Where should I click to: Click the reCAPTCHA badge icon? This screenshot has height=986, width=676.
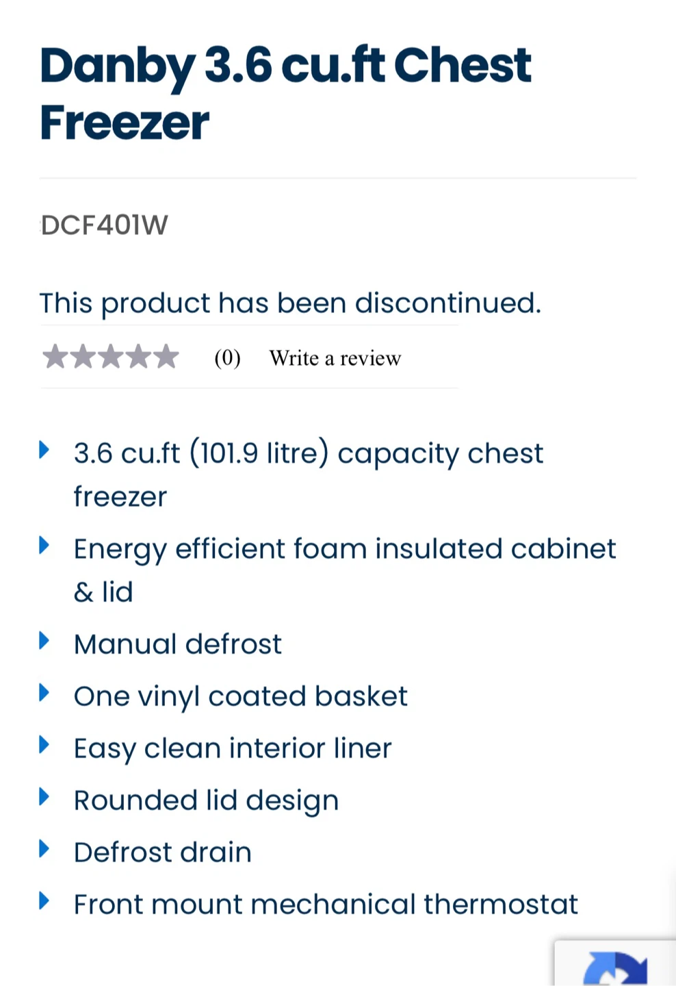tap(615, 968)
